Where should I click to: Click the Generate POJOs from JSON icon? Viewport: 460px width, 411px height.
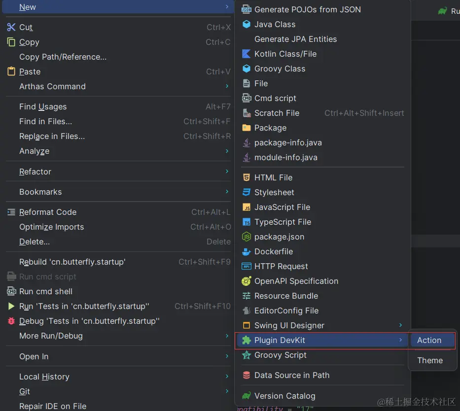[247, 9]
